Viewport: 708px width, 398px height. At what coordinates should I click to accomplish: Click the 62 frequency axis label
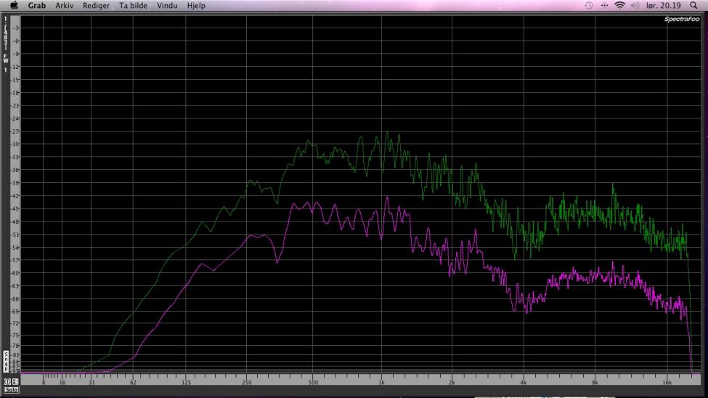tap(133, 383)
